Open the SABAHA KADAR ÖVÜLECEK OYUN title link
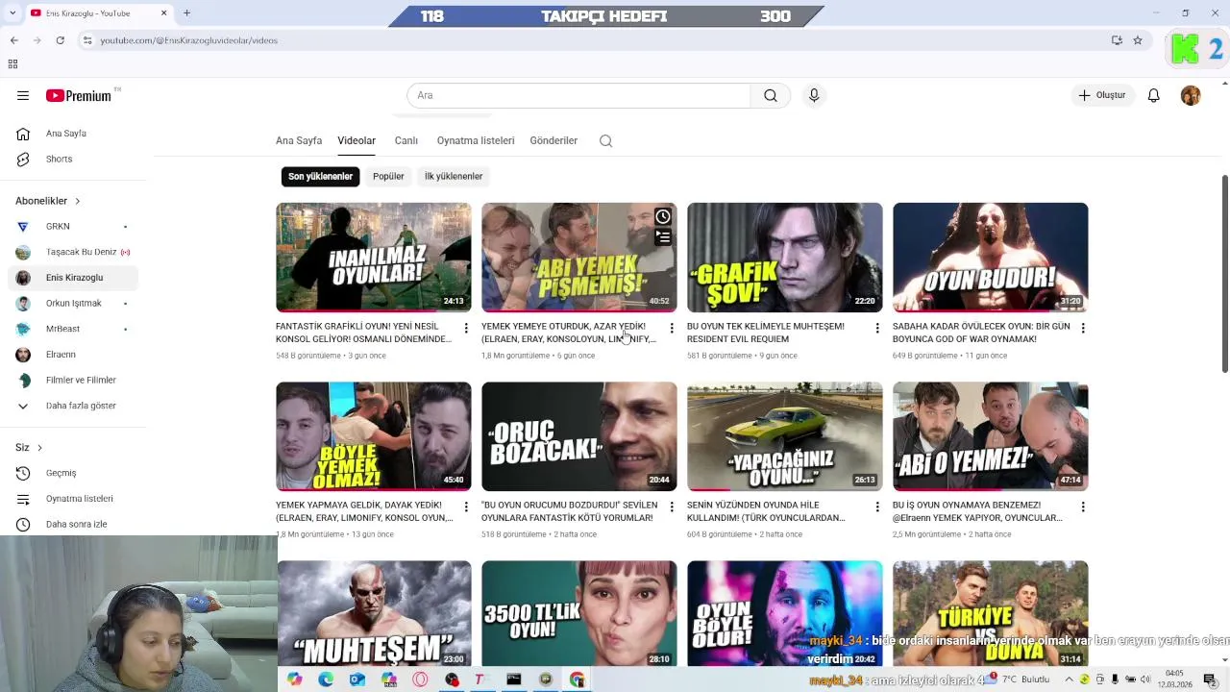Image resolution: width=1230 pixels, height=692 pixels. tap(981, 333)
